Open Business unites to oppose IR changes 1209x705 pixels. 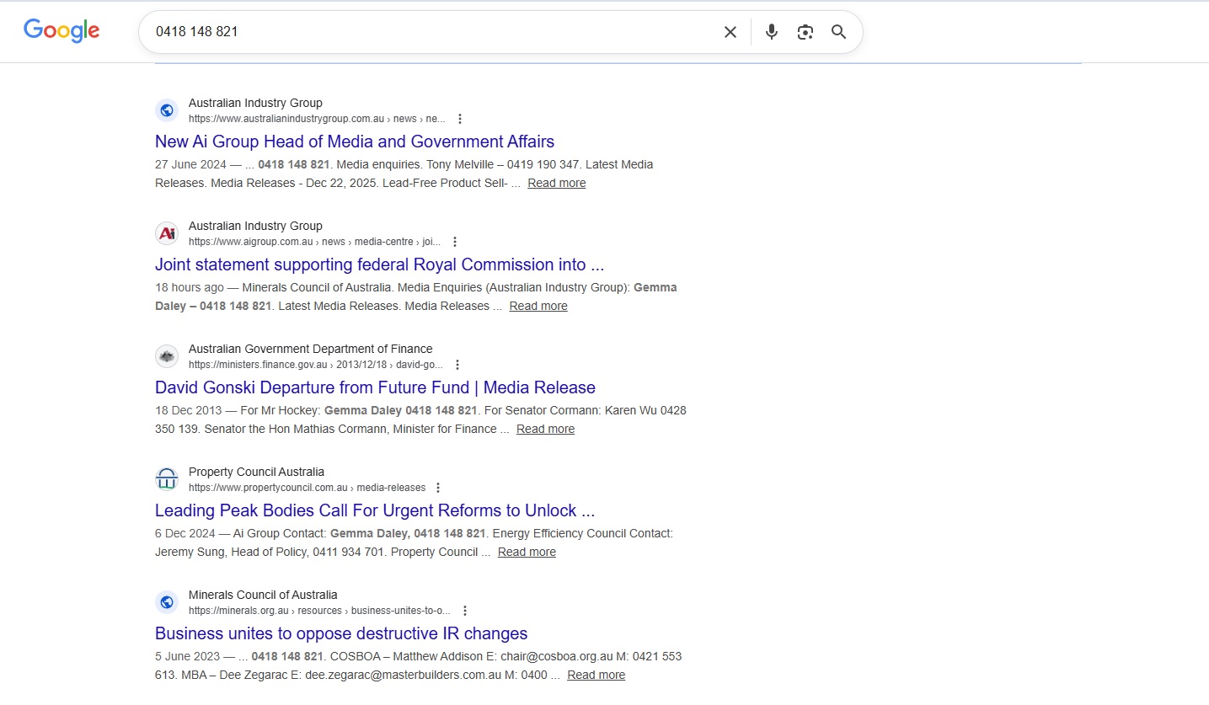coord(340,633)
